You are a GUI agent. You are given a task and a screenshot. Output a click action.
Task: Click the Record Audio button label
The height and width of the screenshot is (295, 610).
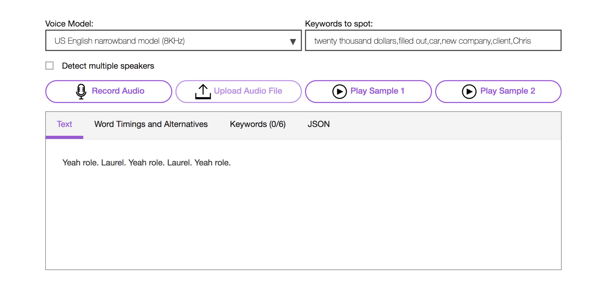point(118,91)
